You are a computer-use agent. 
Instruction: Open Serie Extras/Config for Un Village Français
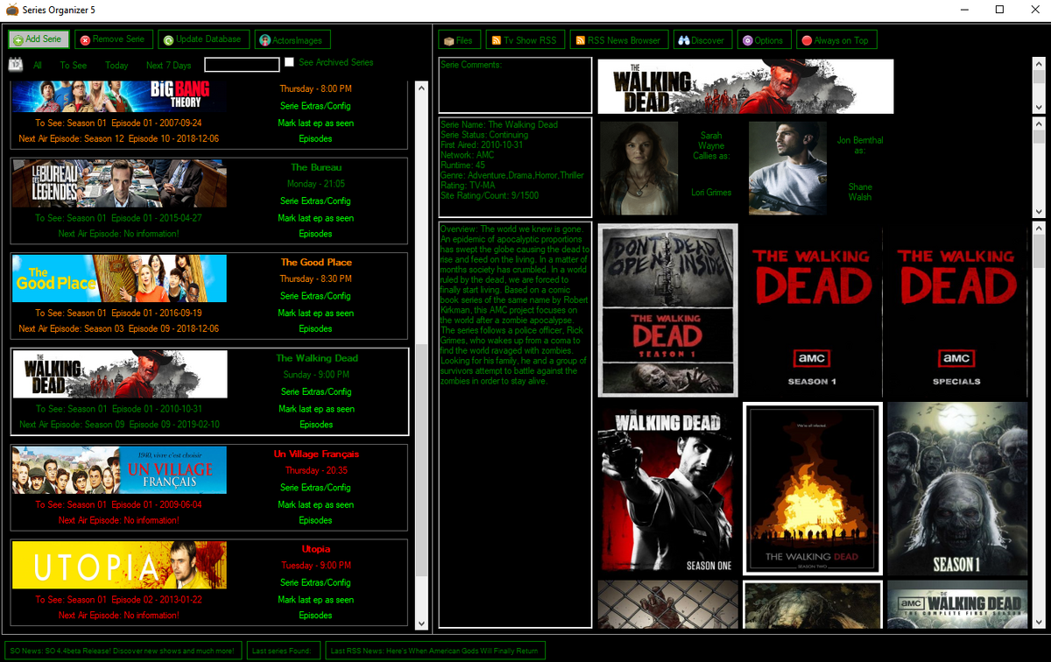click(x=316, y=488)
